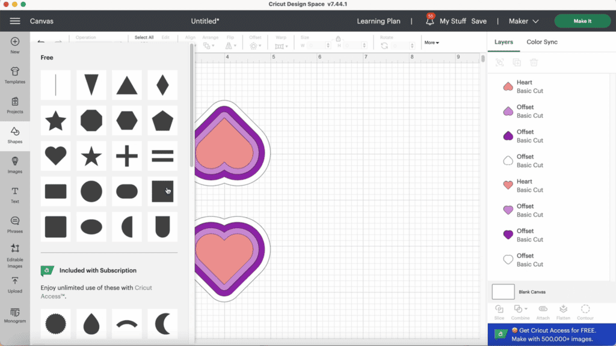Open the hamburger main menu
Viewport: 616px width, 346px height.
click(15, 21)
